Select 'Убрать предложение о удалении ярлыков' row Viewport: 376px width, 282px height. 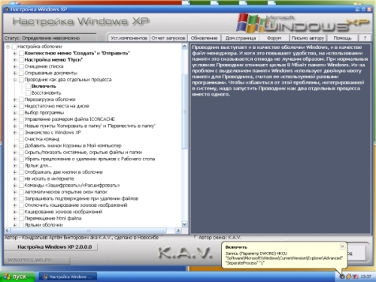pos(89,159)
